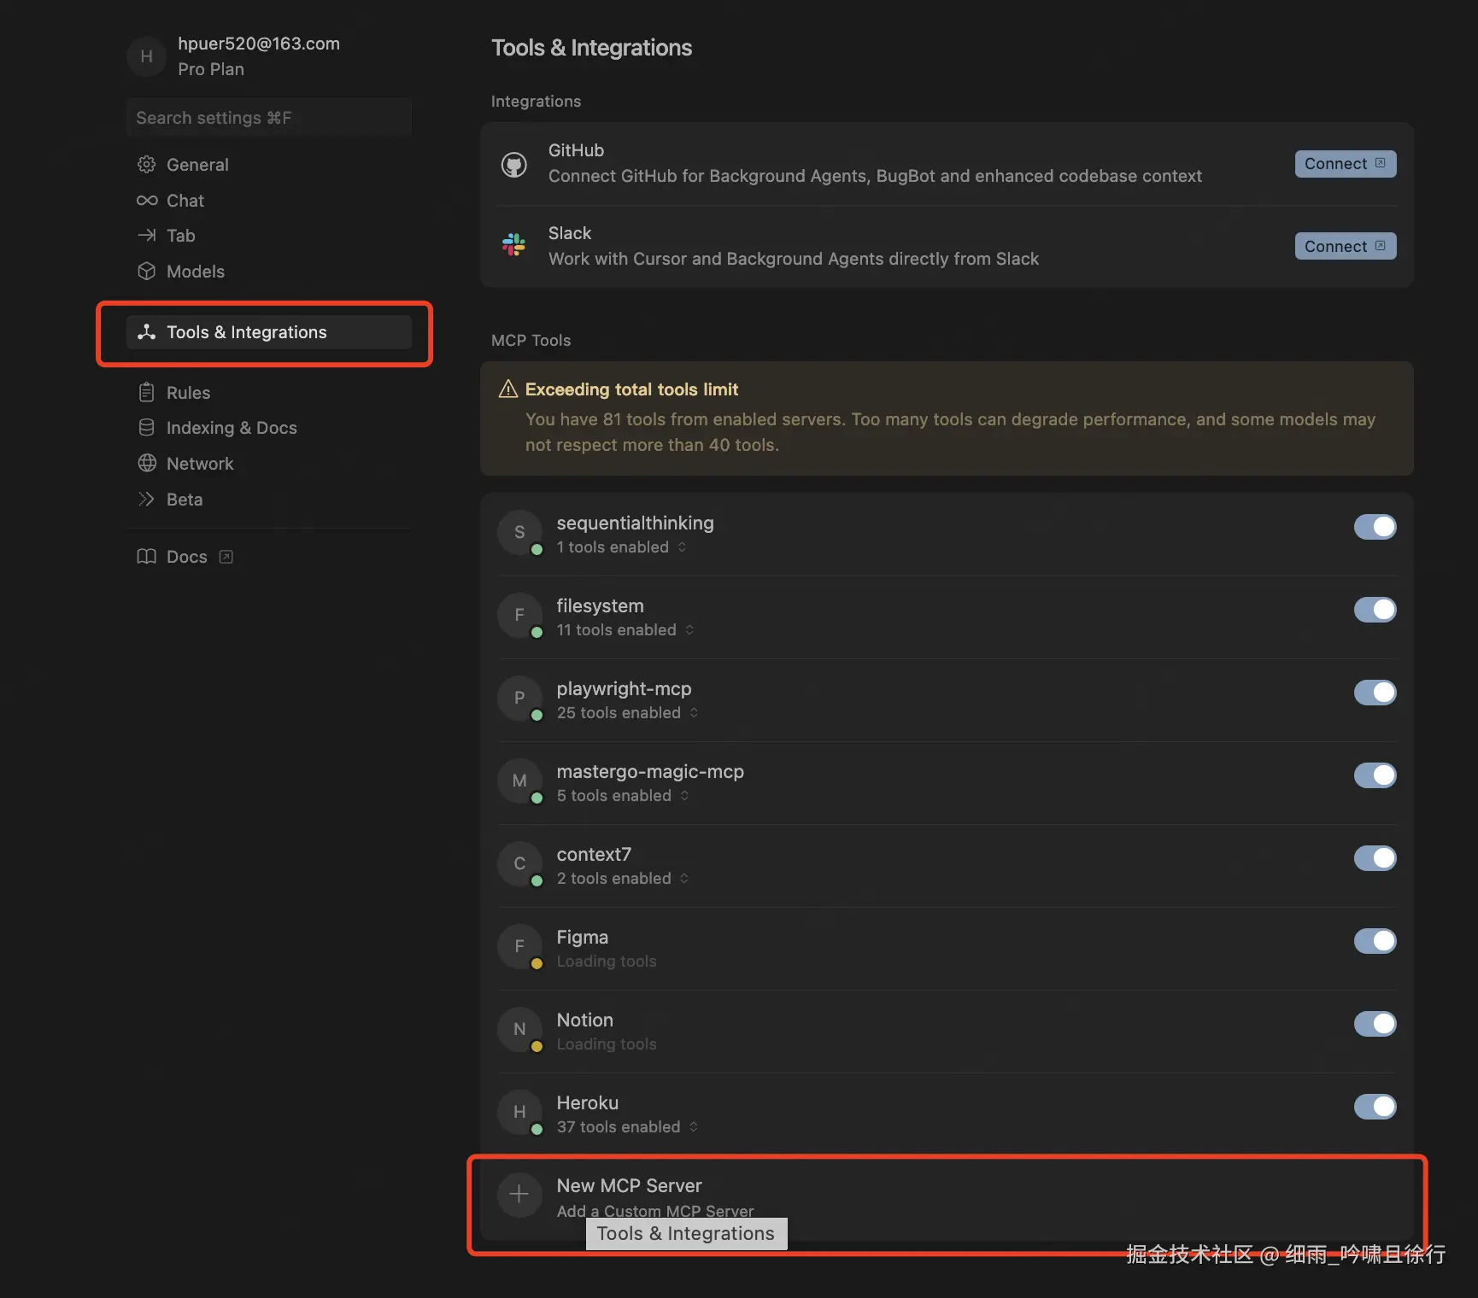Image resolution: width=1478 pixels, height=1298 pixels.
Task: Click the Tools & Integrations sidebar icon
Action: click(x=147, y=331)
